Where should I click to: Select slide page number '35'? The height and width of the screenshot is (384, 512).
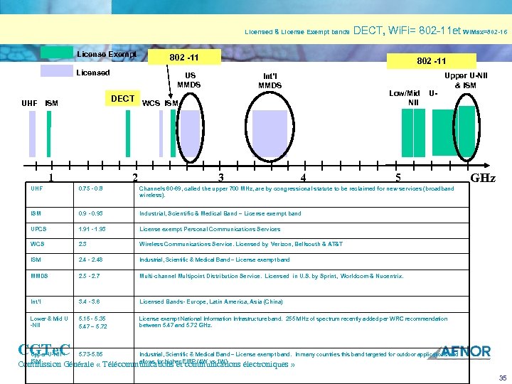[503, 378]
